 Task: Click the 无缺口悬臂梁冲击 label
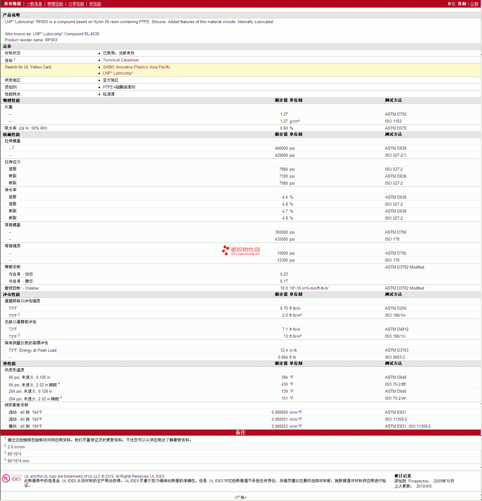20,322
